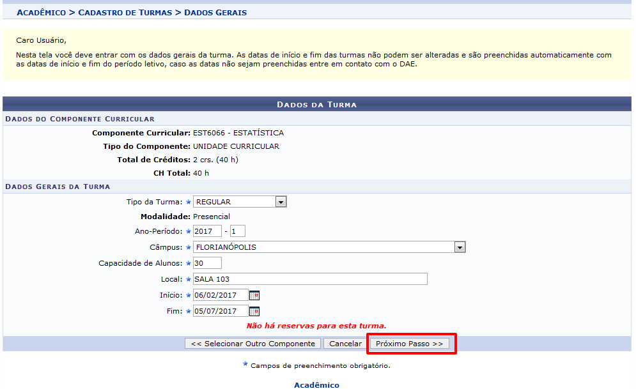Focus the Início date field 06/02/2017
Viewport: 636px width, 389px height.
[x=220, y=295]
